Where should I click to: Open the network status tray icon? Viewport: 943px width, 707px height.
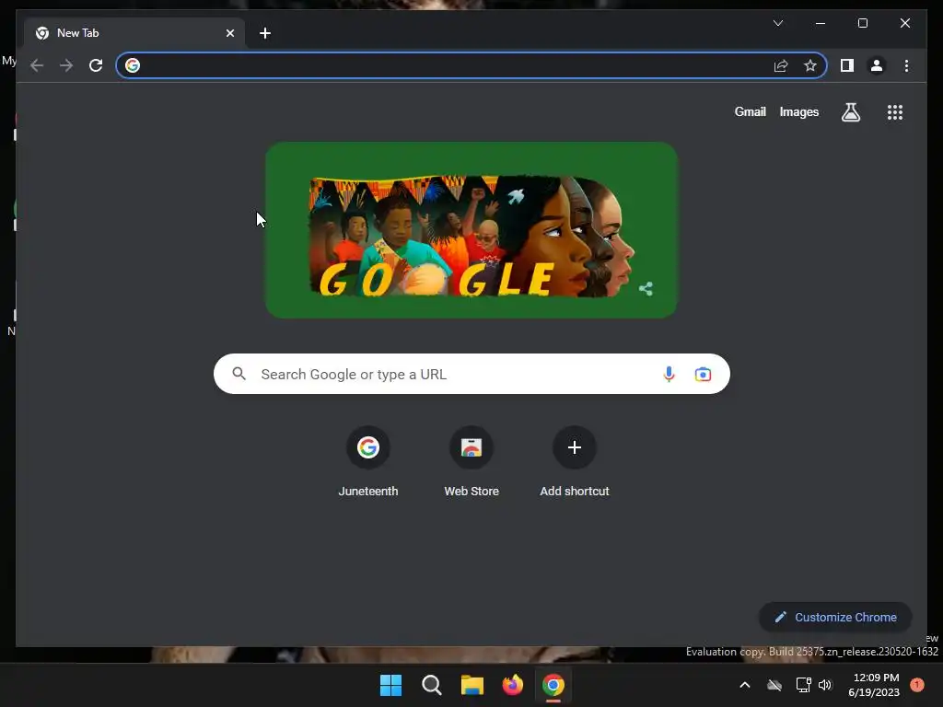[x=803, y=685]
